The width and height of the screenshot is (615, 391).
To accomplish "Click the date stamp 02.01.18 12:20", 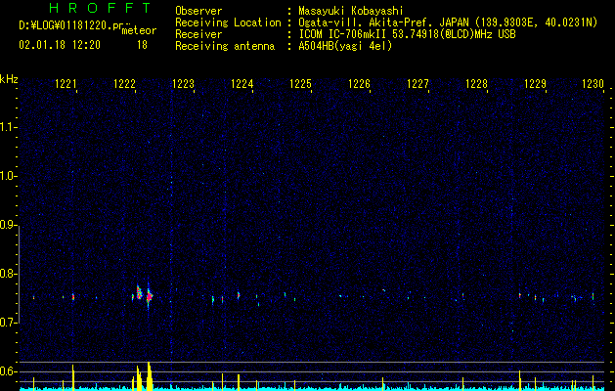I will click(x=60, y=45).
